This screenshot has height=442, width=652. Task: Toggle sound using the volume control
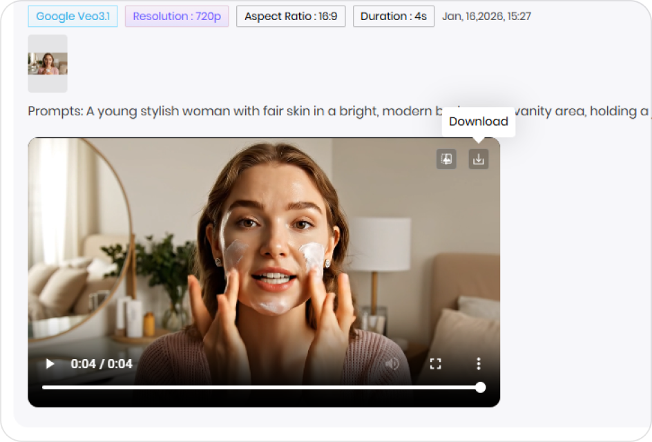point(392,363)
